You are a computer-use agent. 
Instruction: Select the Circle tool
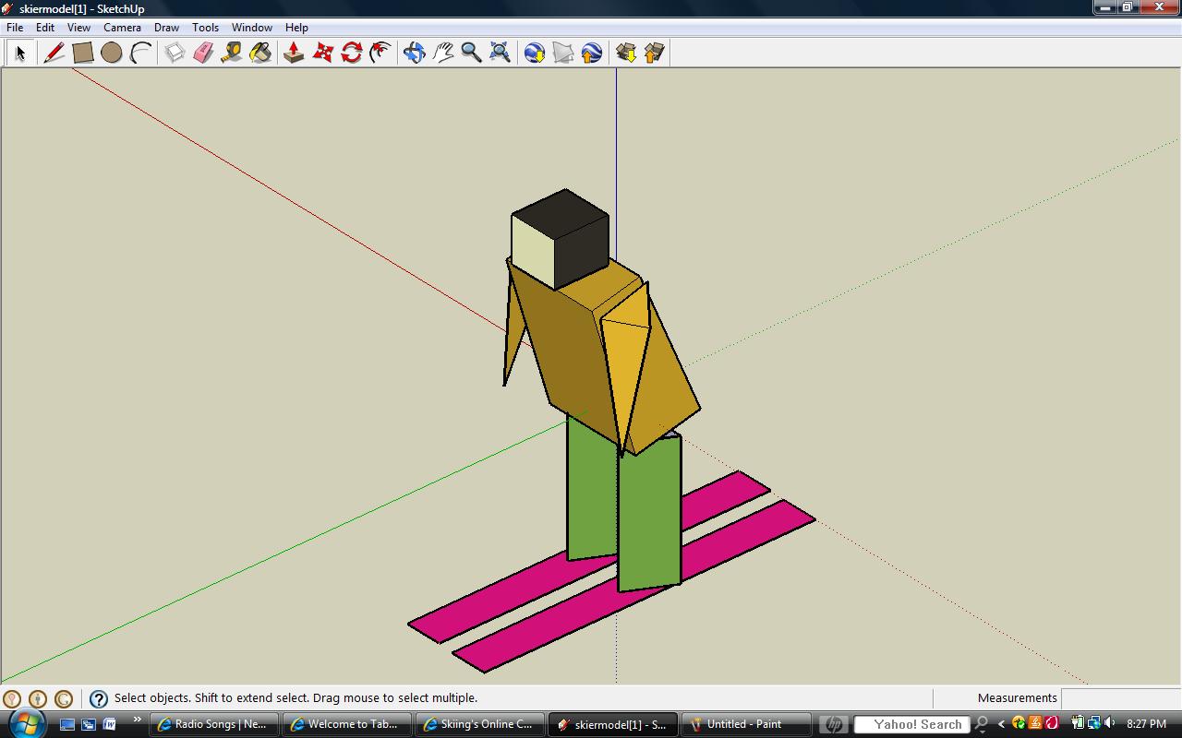pos(112,53)
